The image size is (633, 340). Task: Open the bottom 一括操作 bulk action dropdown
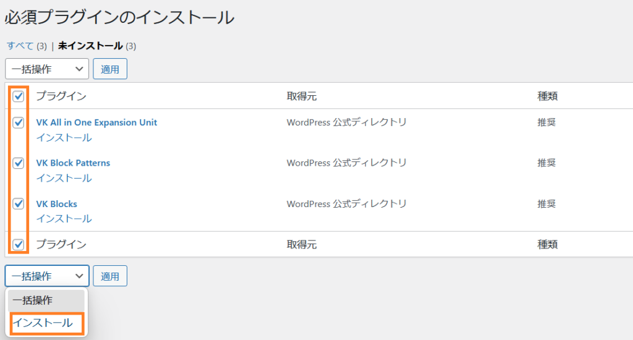(x=47, y=276)
